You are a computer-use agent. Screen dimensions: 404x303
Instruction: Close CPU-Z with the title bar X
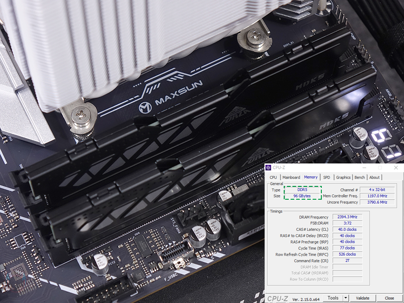tap(396, 168)
